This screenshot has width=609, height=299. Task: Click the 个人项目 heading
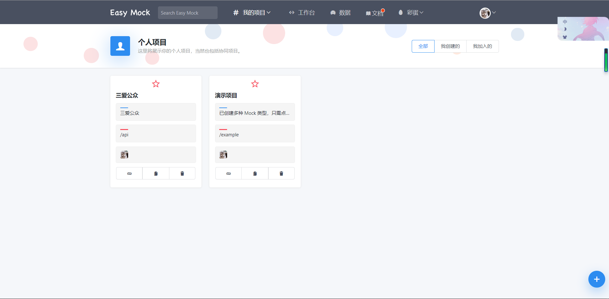[152, 42]
